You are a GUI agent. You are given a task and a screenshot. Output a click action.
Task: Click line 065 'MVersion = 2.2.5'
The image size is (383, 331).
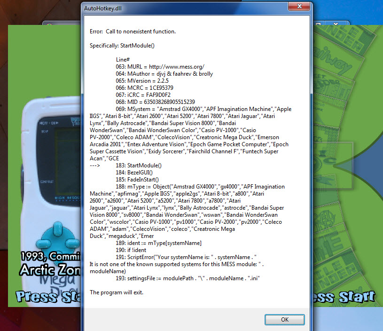point(142,81)
